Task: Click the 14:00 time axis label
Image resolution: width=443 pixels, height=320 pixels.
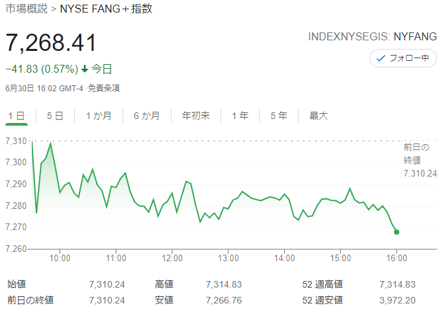Action: [x=284, y=258]
